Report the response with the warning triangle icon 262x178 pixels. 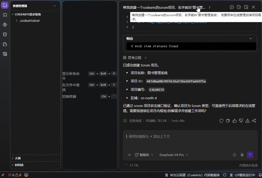(x=248, y=121)
